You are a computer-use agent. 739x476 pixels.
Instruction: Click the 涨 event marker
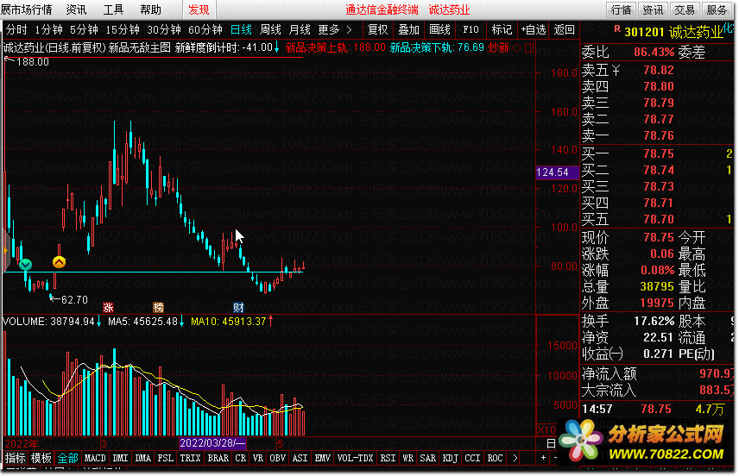[x=109, y=308]
